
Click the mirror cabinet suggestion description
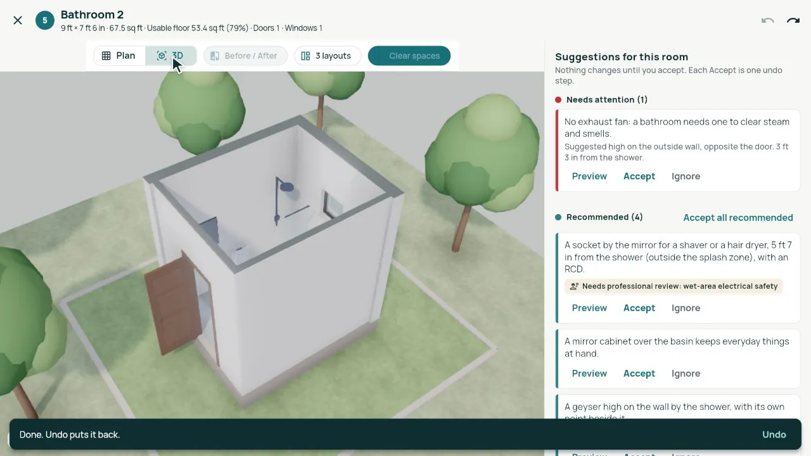677,347
